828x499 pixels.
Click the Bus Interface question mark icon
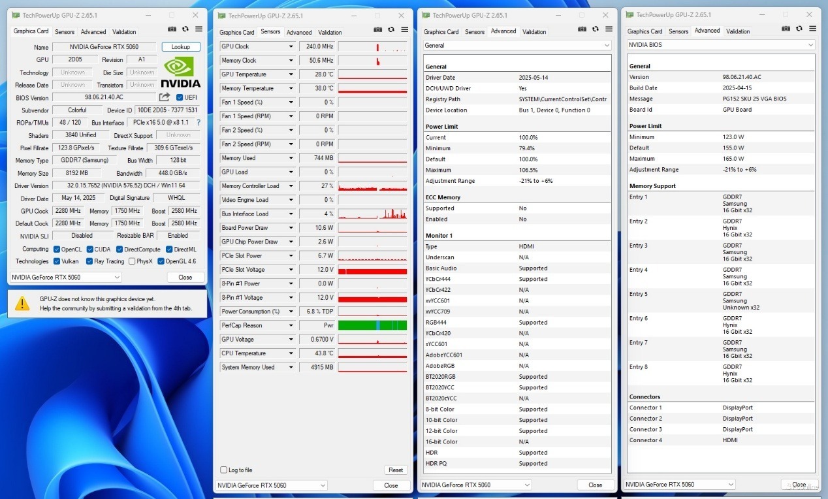(199, 122)
